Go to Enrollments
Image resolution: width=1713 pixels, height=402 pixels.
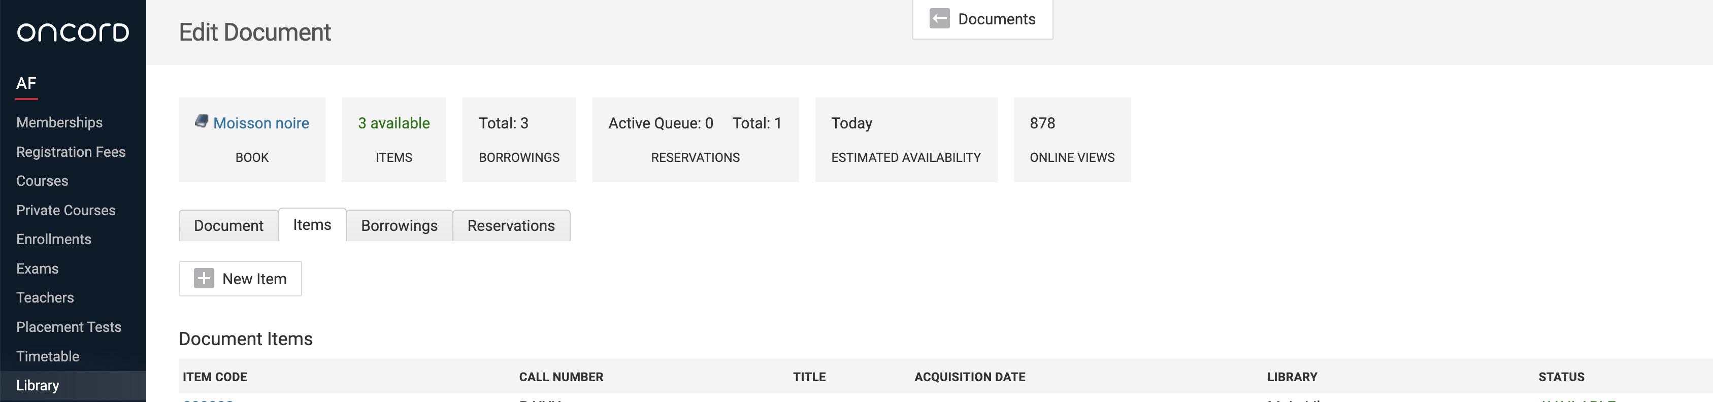[x=53, y=239]
